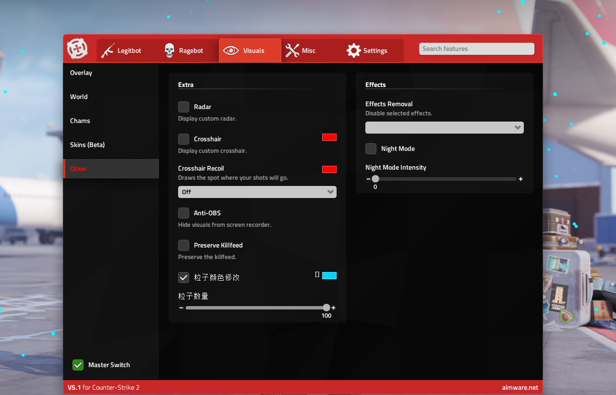Viewport: 616px width, 395px height.
Task: Click the cyan 粒子颜色修改 color swatch
Action: [x=329, y=275]
